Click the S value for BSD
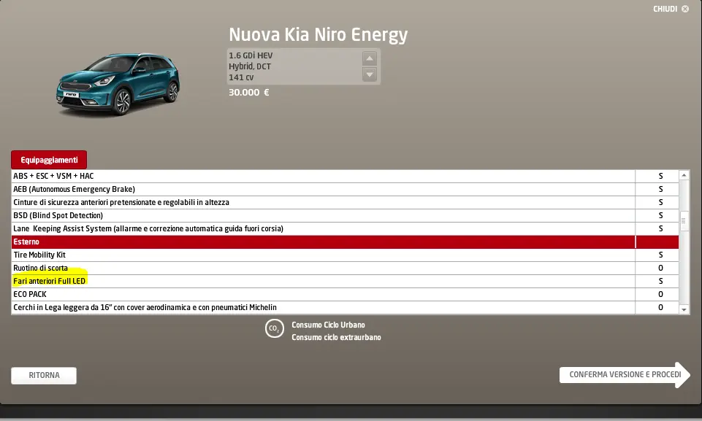 coord(660,215)
